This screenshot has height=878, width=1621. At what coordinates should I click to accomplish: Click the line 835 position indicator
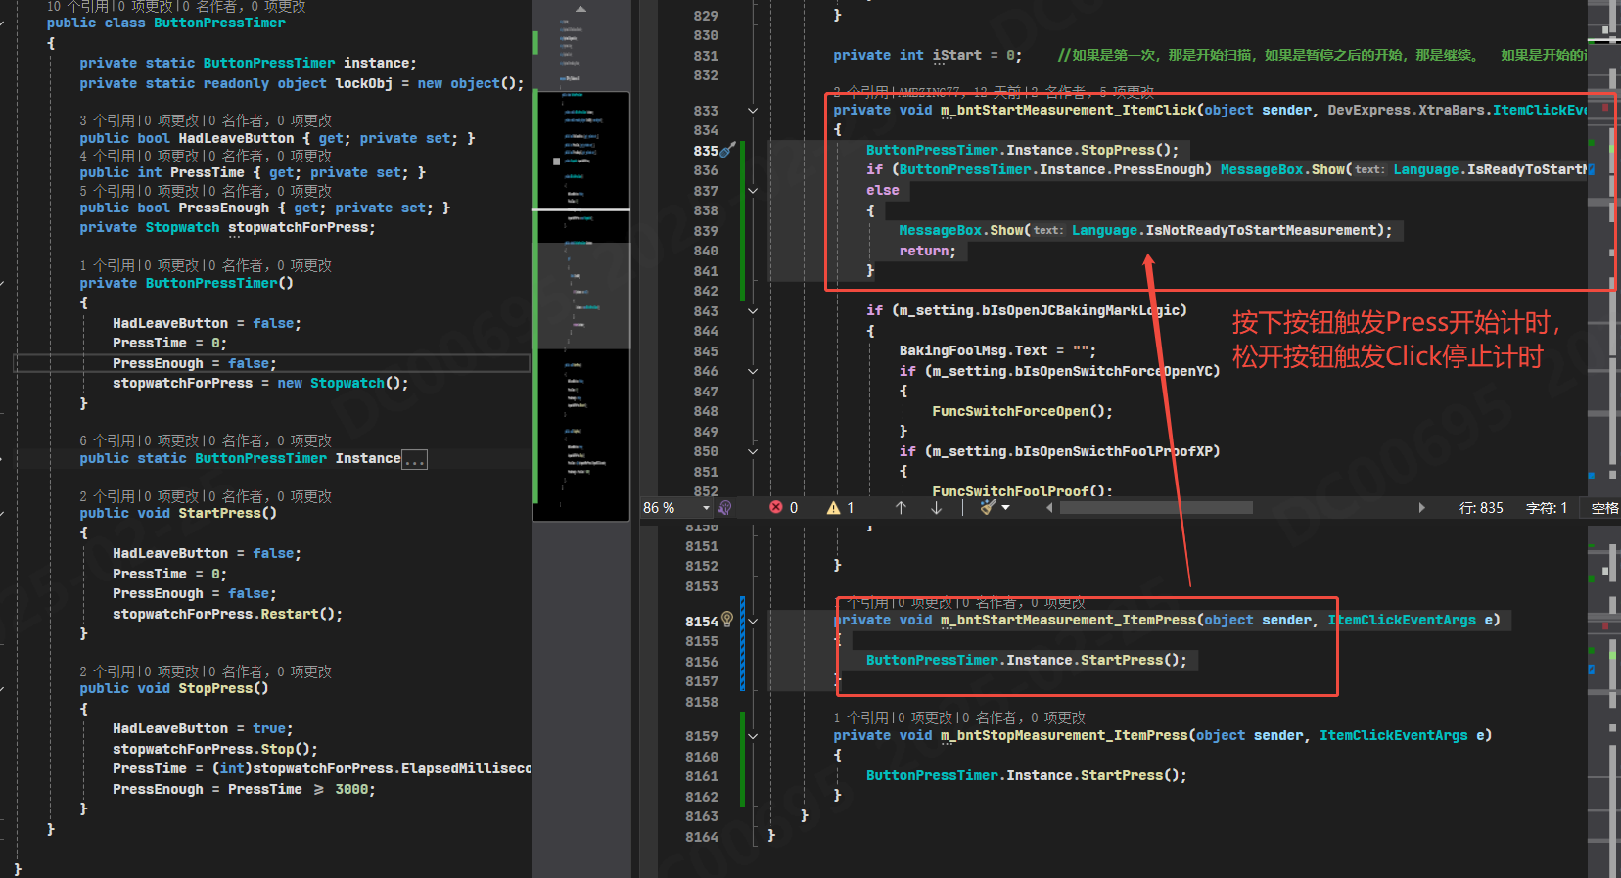1481,508
